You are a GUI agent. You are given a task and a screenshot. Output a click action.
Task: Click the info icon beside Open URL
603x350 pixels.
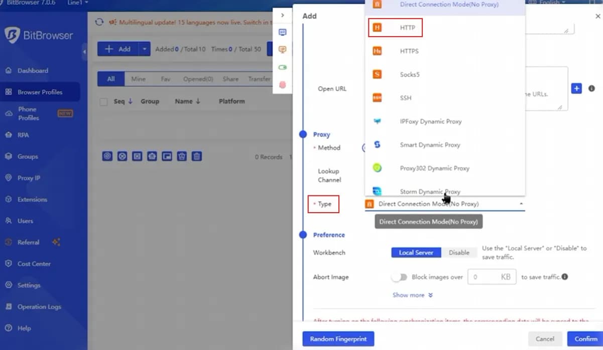tap(591, 88)
